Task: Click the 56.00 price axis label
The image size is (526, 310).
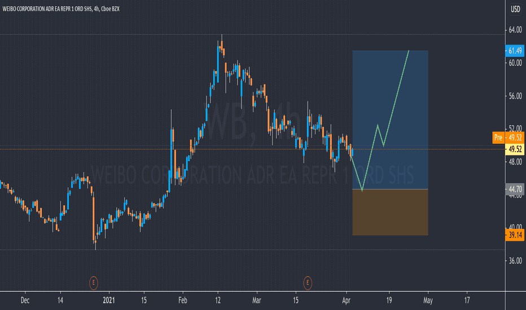Action: coord(515,96)
